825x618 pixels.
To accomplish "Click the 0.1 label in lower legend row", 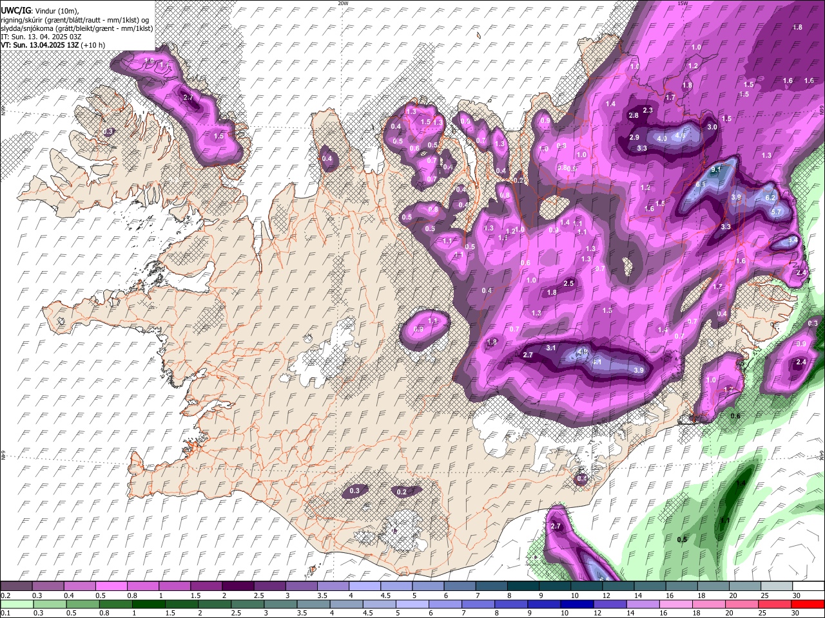I will (5, 613).
